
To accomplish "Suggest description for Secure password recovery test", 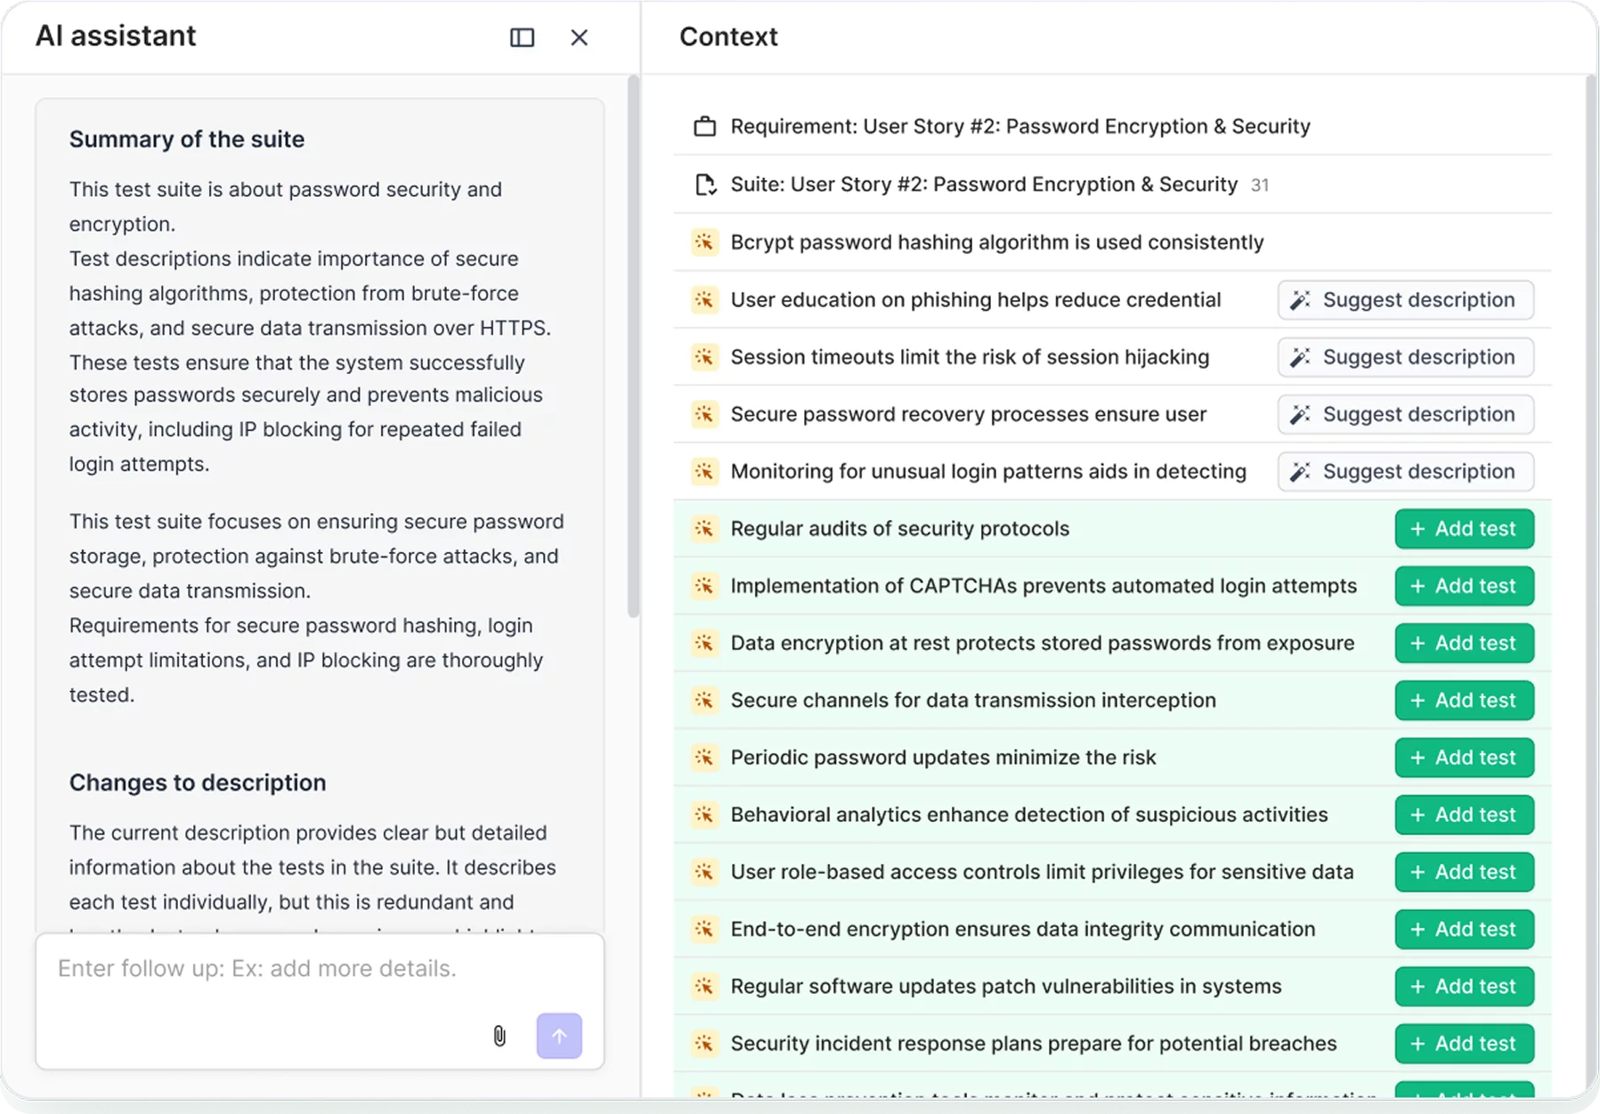I will click(1405, 414).
